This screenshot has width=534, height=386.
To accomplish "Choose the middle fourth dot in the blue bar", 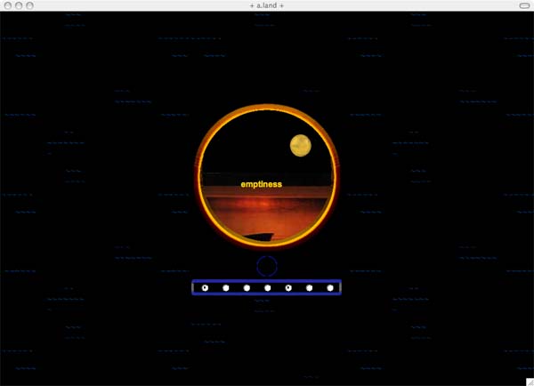I will (x=268, y=288).
